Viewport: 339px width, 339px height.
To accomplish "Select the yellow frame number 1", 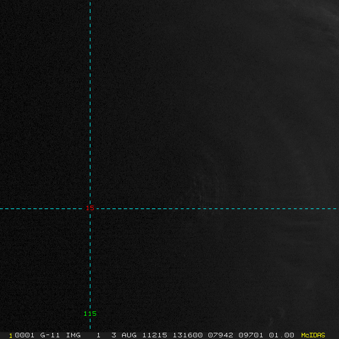I will click(x=11, y=336).
